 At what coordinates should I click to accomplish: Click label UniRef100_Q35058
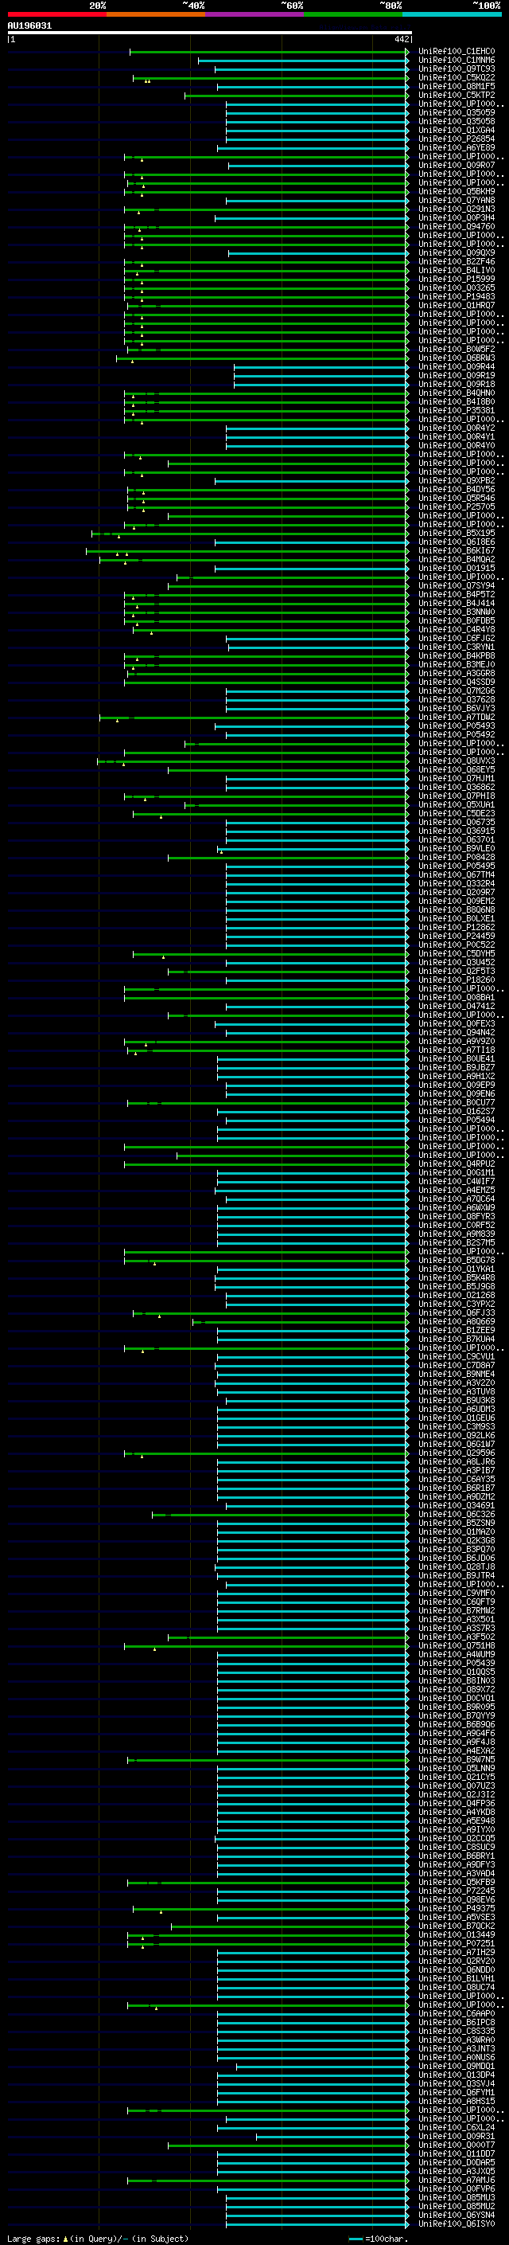point(456,121)
